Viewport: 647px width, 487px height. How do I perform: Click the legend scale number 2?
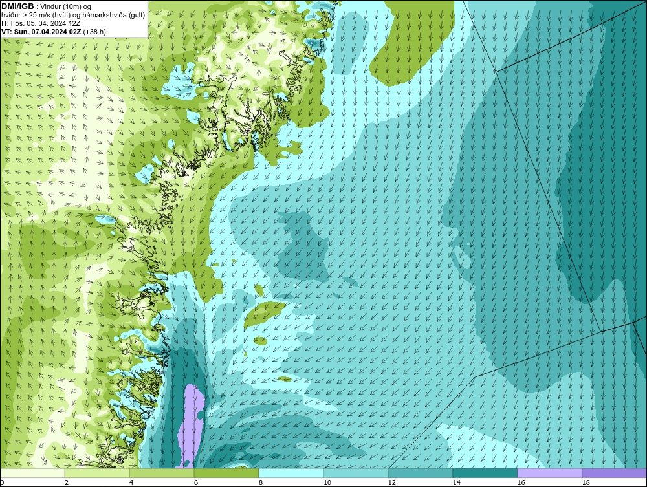(67, 482)
